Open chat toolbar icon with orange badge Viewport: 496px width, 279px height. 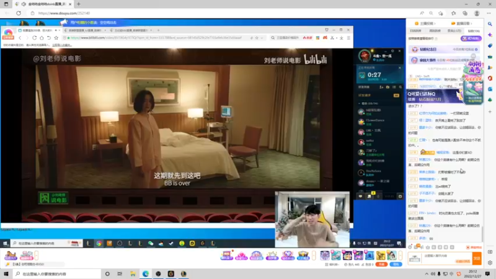point(417,247)
